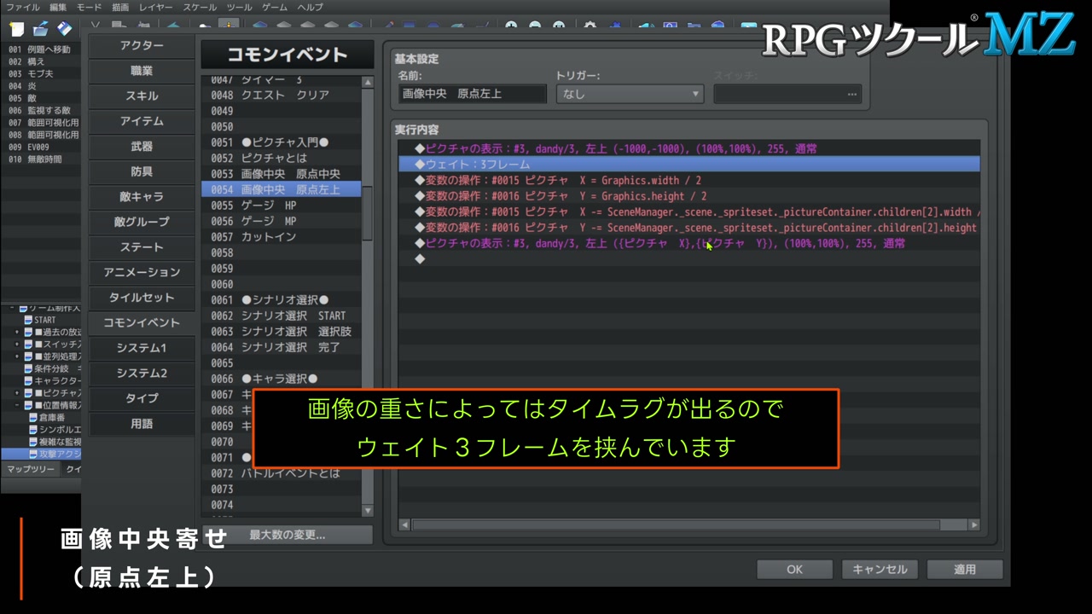Select common event 0054 画像中央 原点左上

click(x=282, y=189)
